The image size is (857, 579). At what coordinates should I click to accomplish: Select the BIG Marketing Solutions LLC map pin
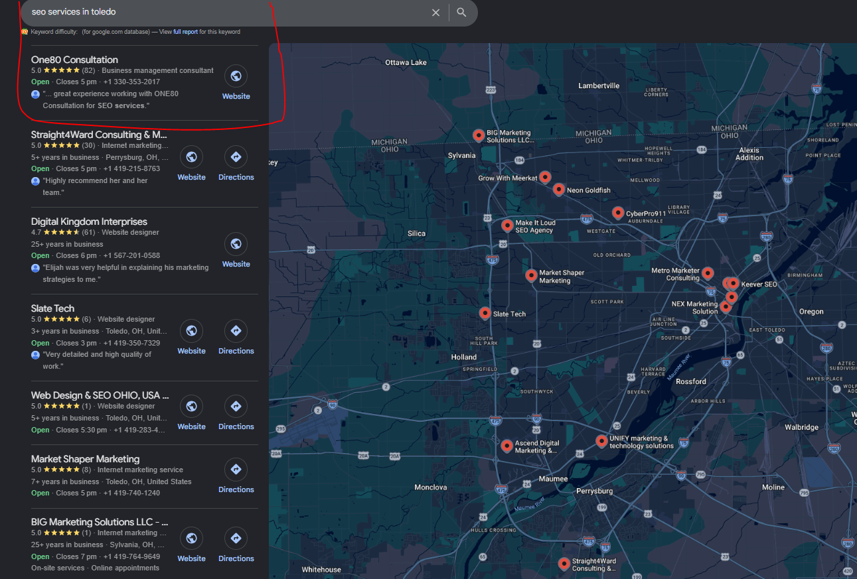coord(478,135)
